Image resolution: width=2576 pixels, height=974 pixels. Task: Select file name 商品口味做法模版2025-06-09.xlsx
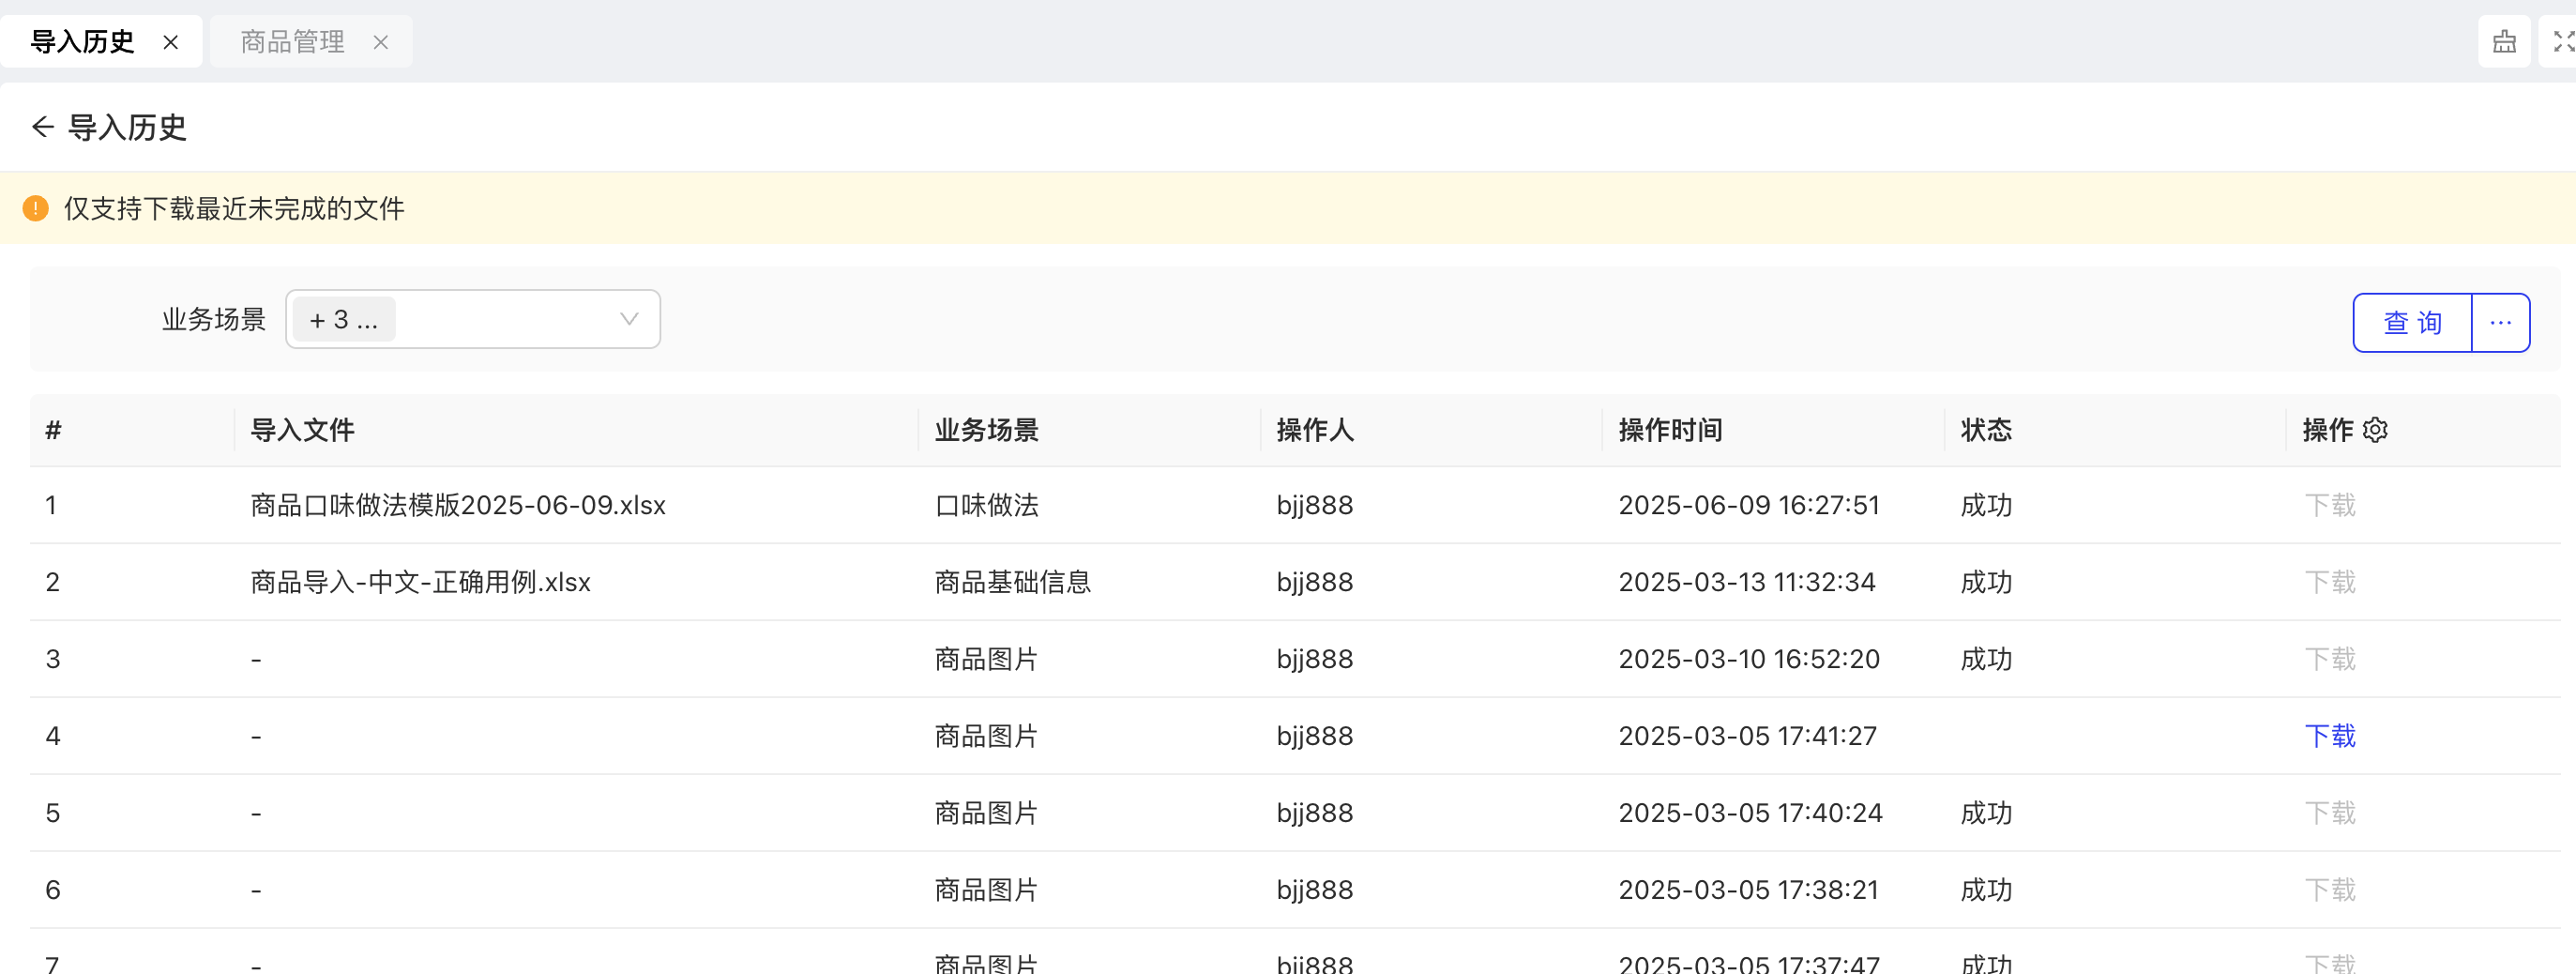click(x=458, y=505)
